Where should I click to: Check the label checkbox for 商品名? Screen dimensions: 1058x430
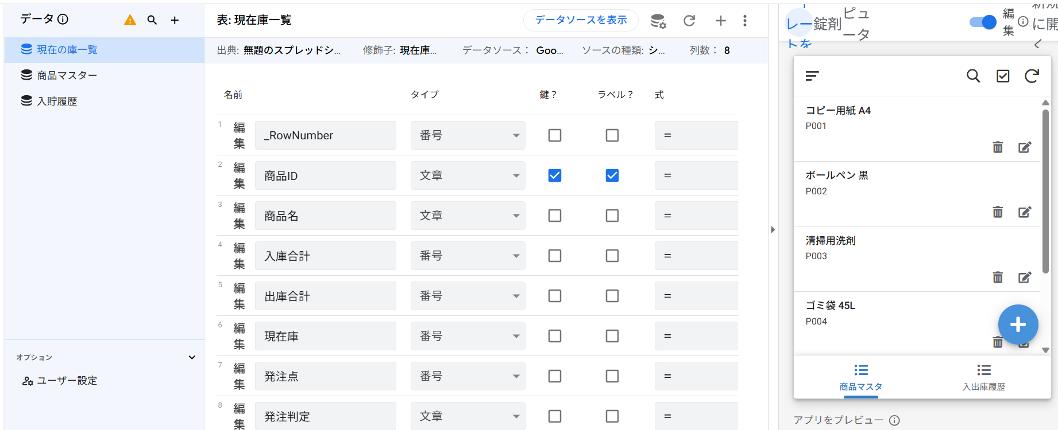pos(612,216)
